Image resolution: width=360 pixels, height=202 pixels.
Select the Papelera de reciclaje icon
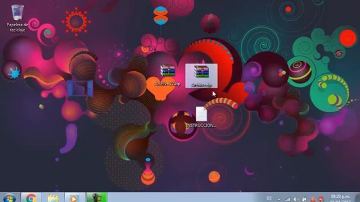tap(17, 19)
